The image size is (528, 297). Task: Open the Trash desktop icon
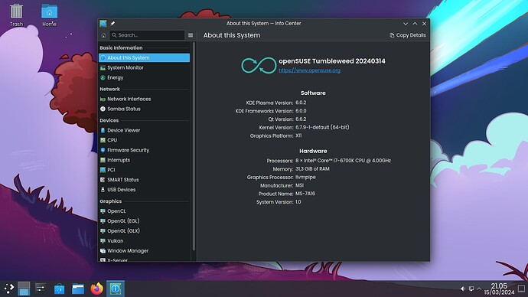tap(16, 15)
